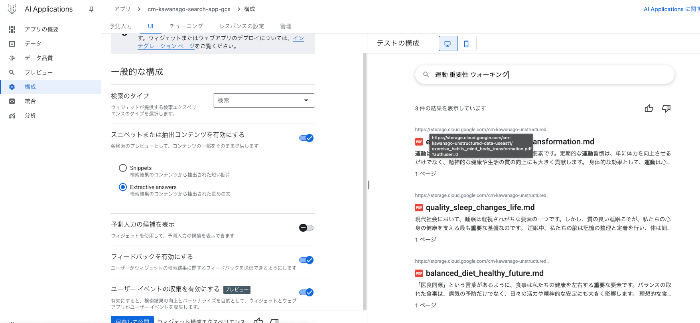Open quality_sleep_changes_life.md result title

(480, 207)
